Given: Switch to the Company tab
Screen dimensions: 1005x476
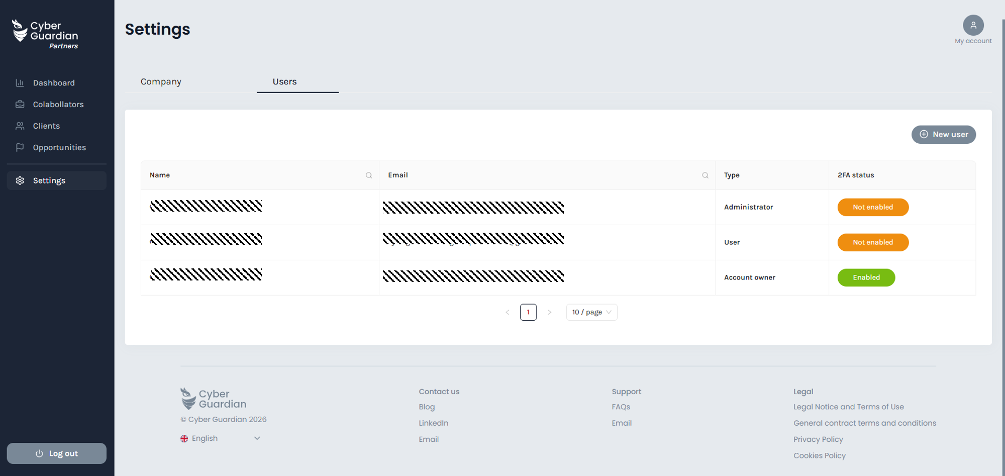Looking at the screenshot, I should tap(161, 81).
